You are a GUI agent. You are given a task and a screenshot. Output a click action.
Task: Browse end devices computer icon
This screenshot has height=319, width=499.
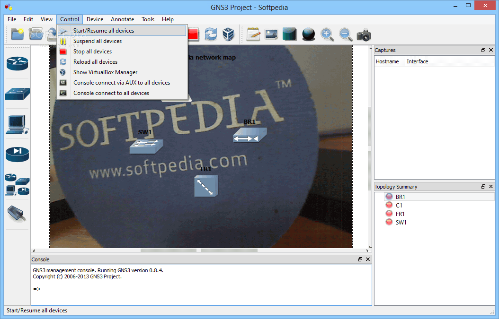(17, 124)
